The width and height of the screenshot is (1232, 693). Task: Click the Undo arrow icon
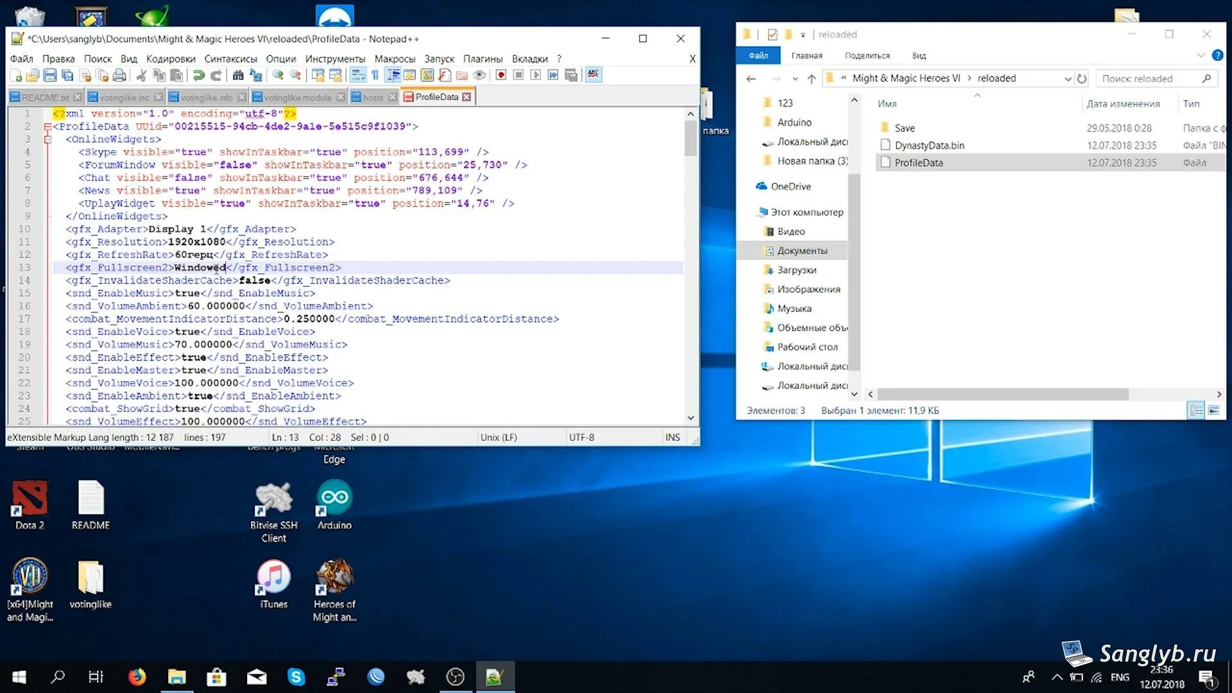point(199,75)
